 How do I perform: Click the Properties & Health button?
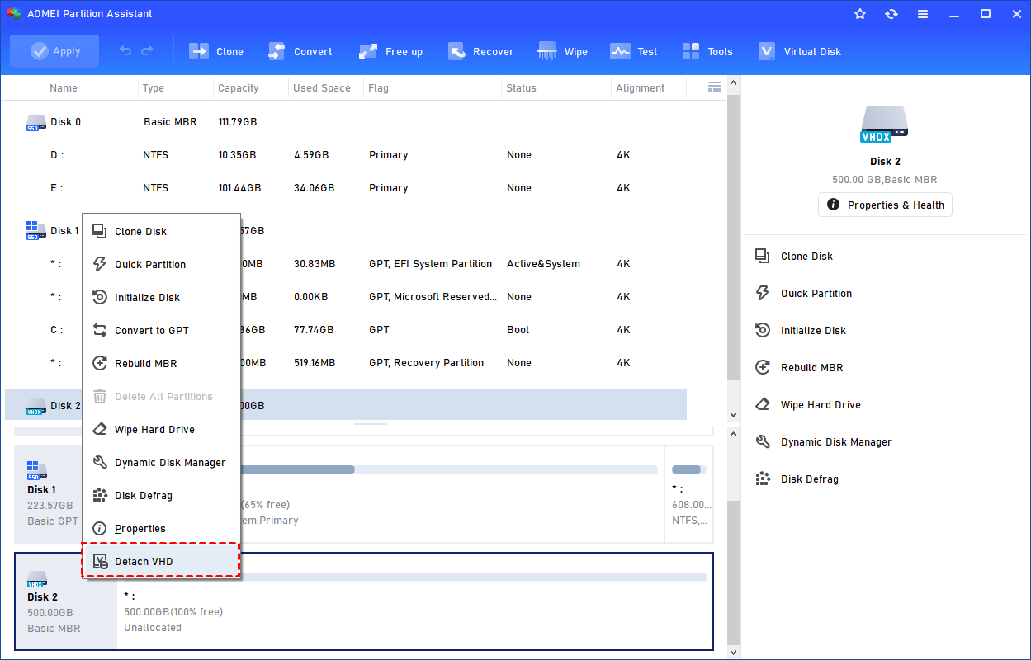pos(885,205)
